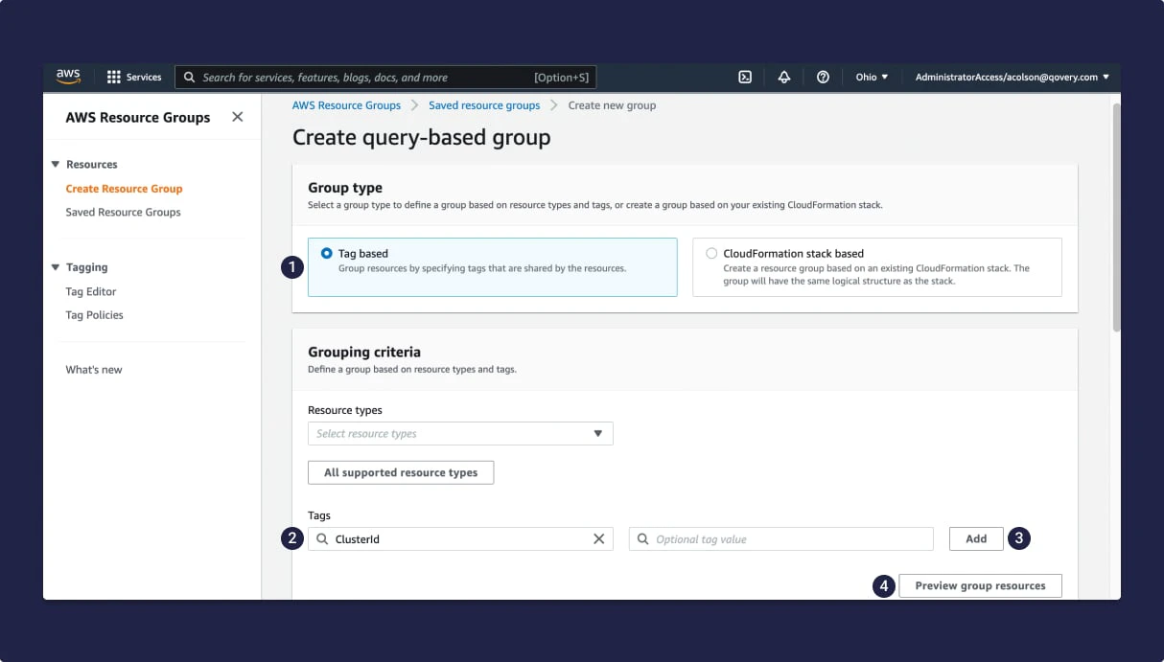Image resolution: width=1164 pixels, height=662 pixels.
Task: Click All supported resource types
Action: click(x=400, y=471)
